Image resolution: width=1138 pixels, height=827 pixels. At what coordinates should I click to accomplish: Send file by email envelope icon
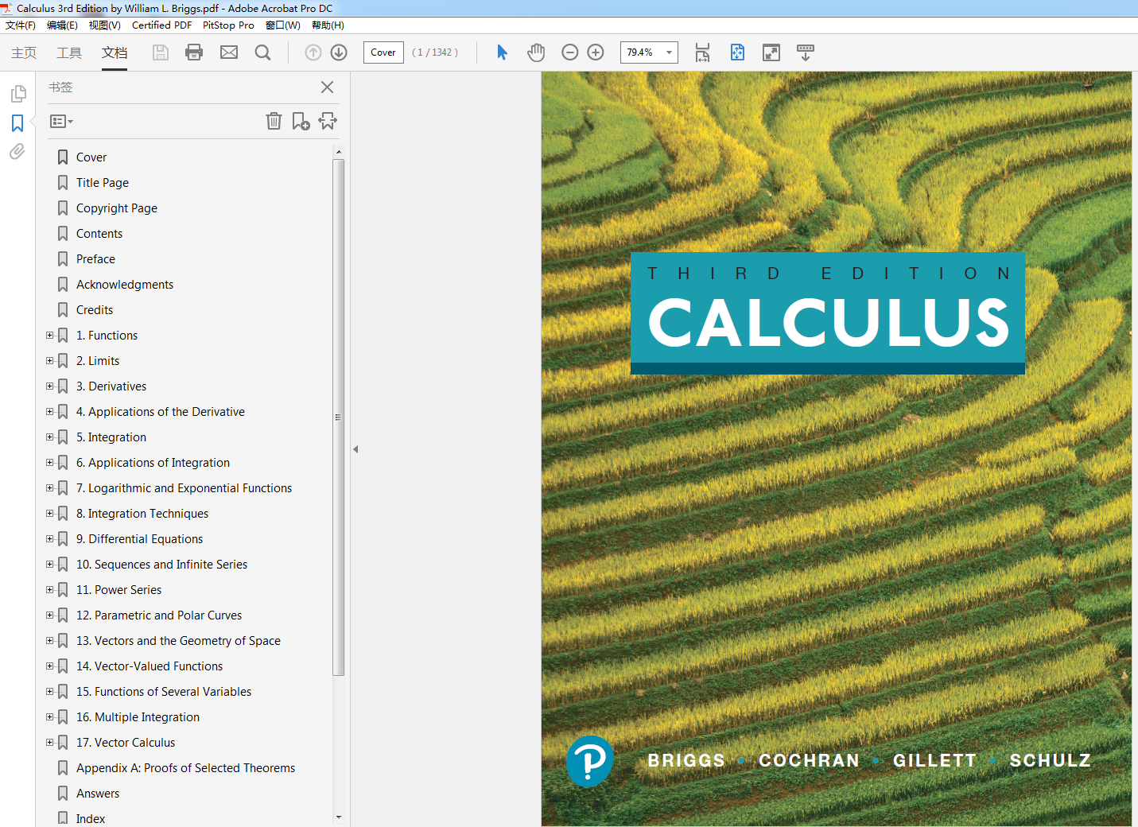click(229, 52)
